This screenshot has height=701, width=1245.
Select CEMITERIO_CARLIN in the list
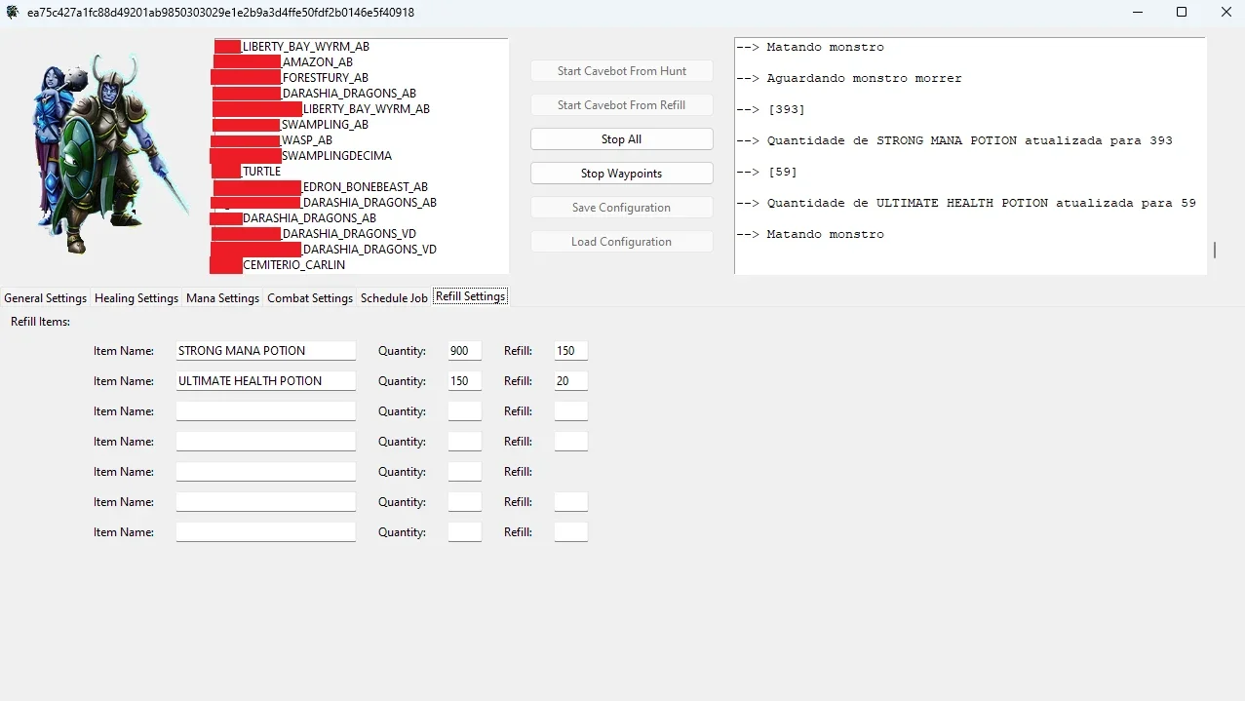click(293, 264)
